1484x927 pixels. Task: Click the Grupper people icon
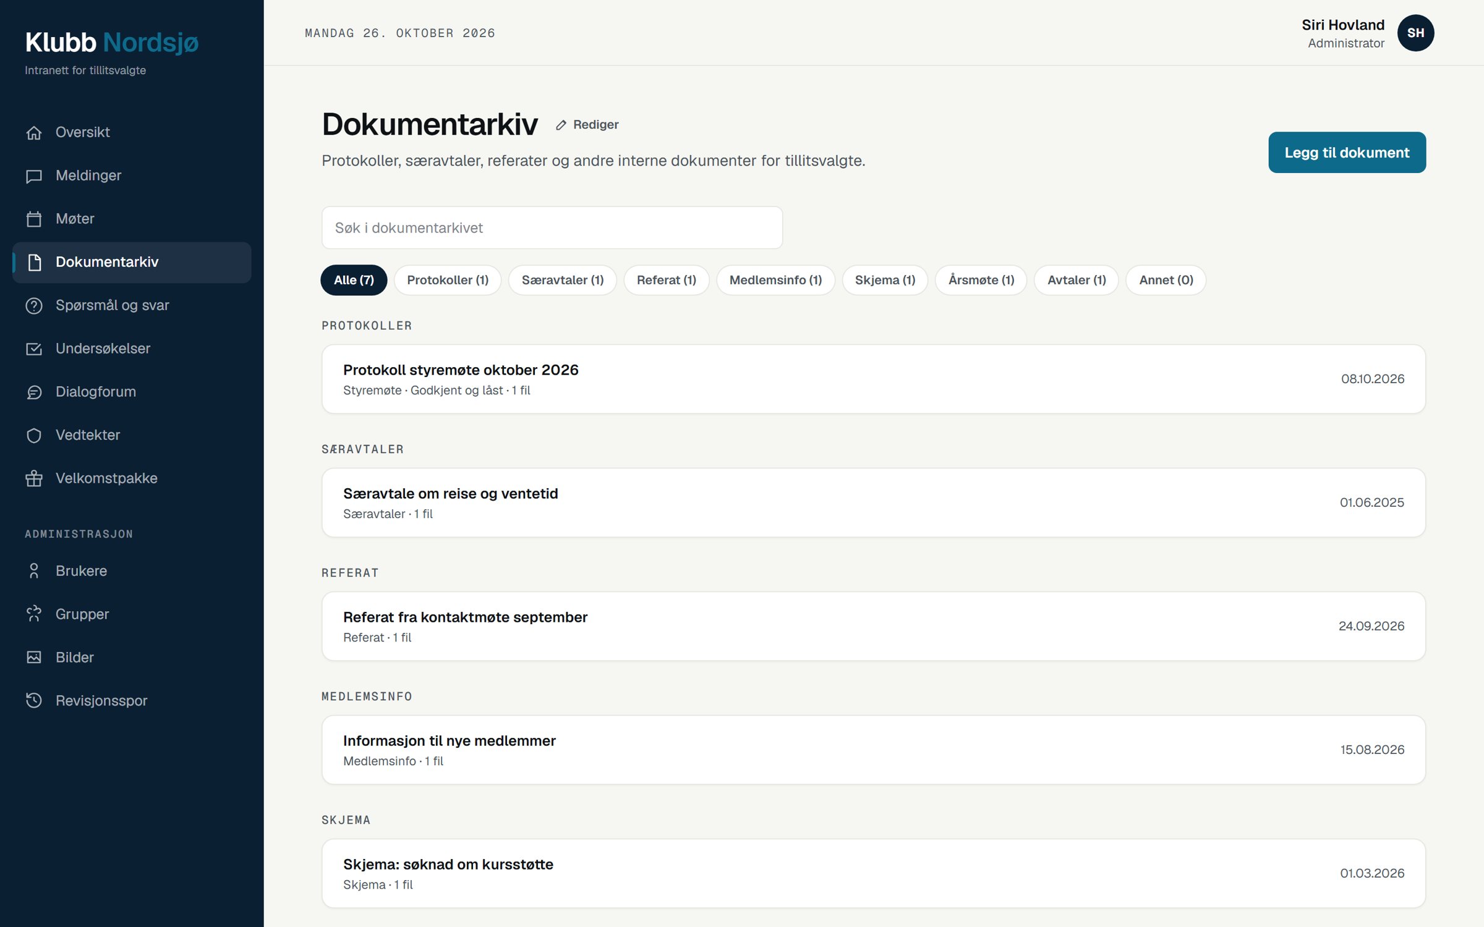34,614
